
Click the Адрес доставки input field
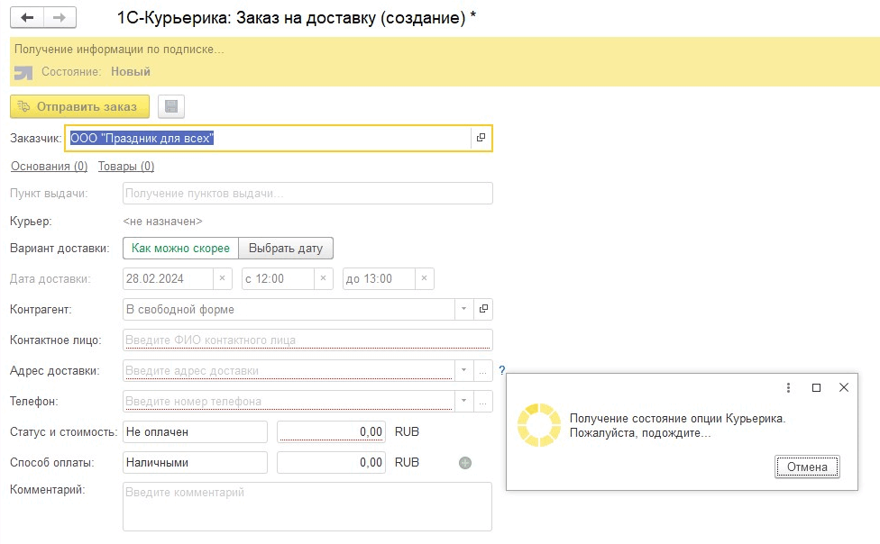[x=289, y=371]
